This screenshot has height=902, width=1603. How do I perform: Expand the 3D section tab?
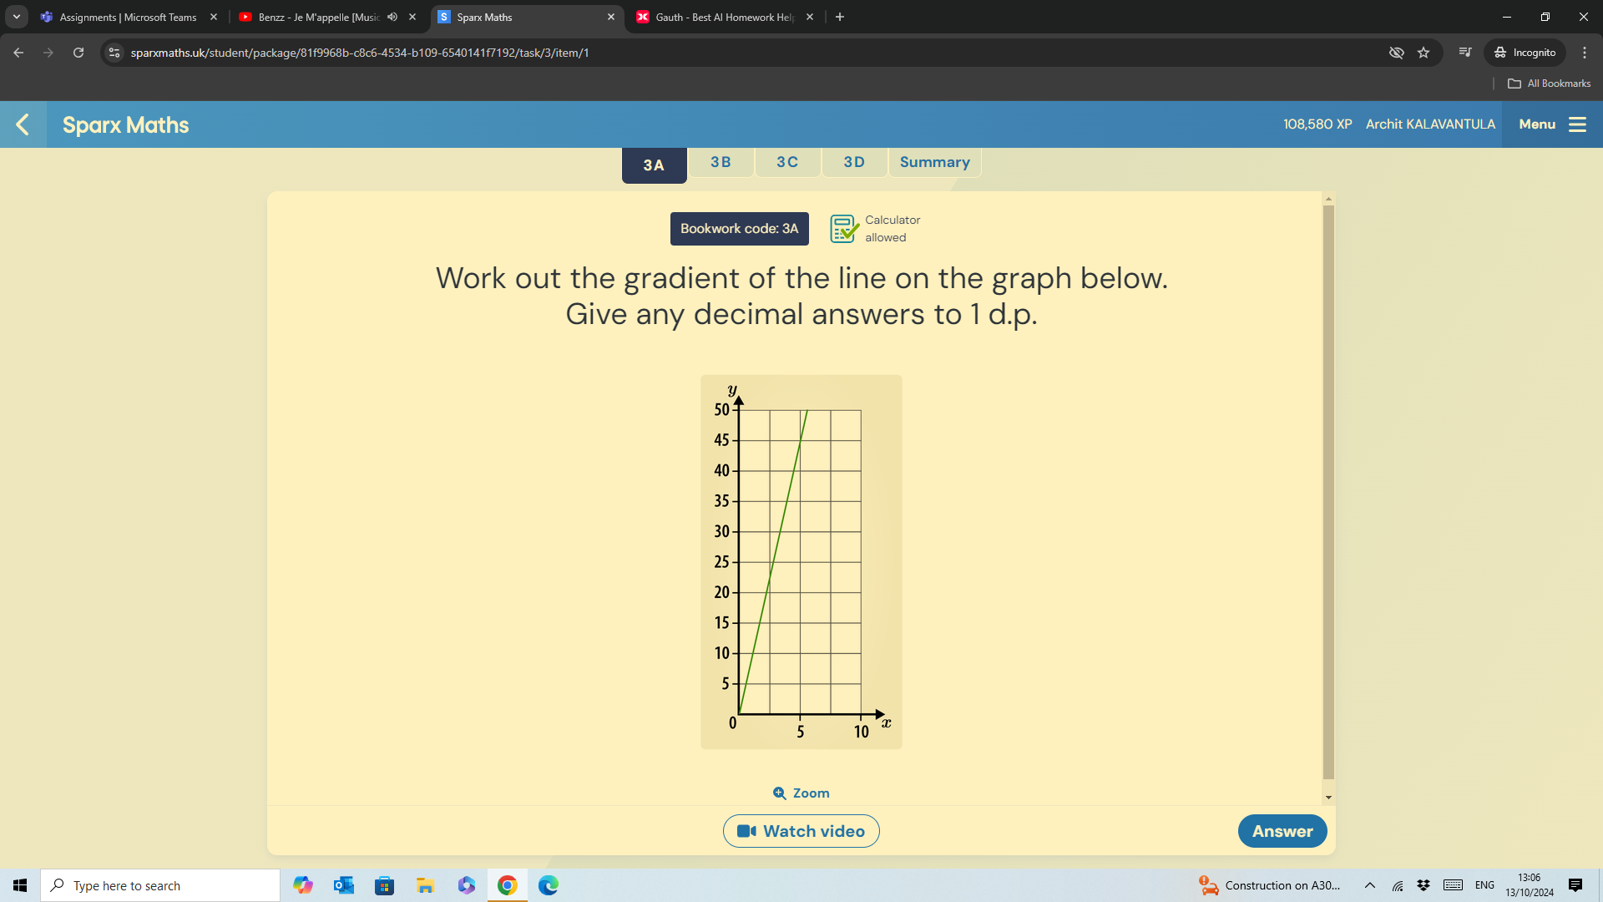(x=853, y=162)
